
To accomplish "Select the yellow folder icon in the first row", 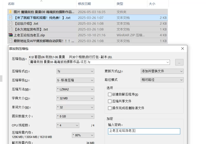I will coord(10,12).
